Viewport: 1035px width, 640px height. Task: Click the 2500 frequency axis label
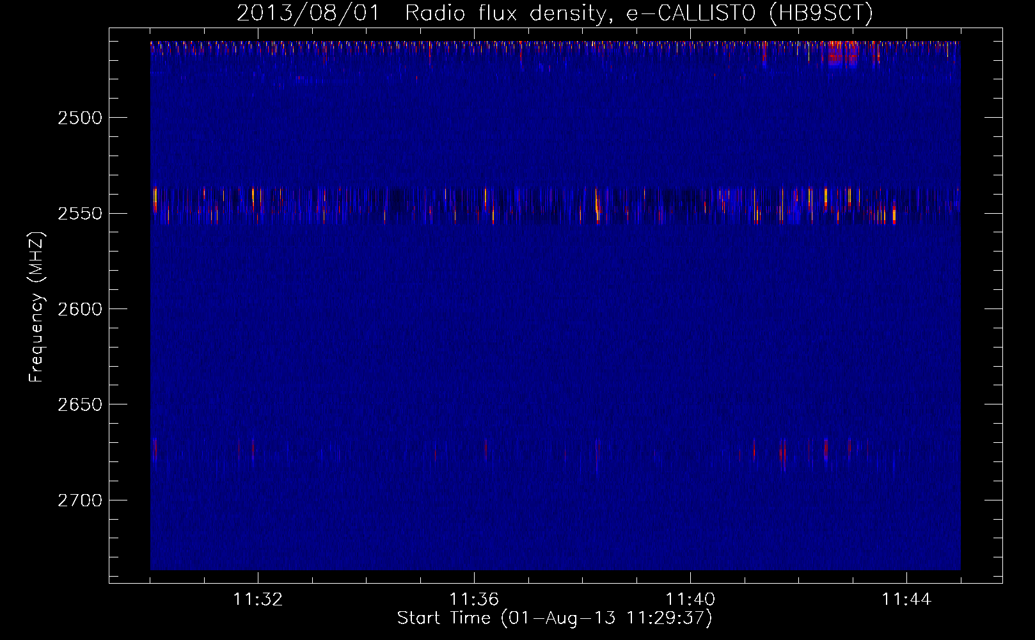[80, 118]
